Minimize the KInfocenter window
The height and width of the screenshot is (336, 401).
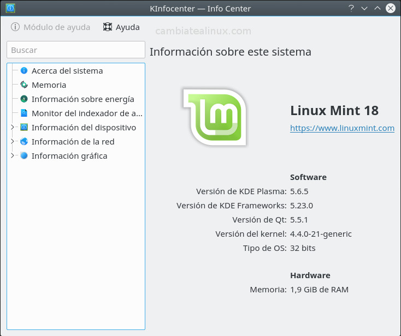(x=364, y=8)
